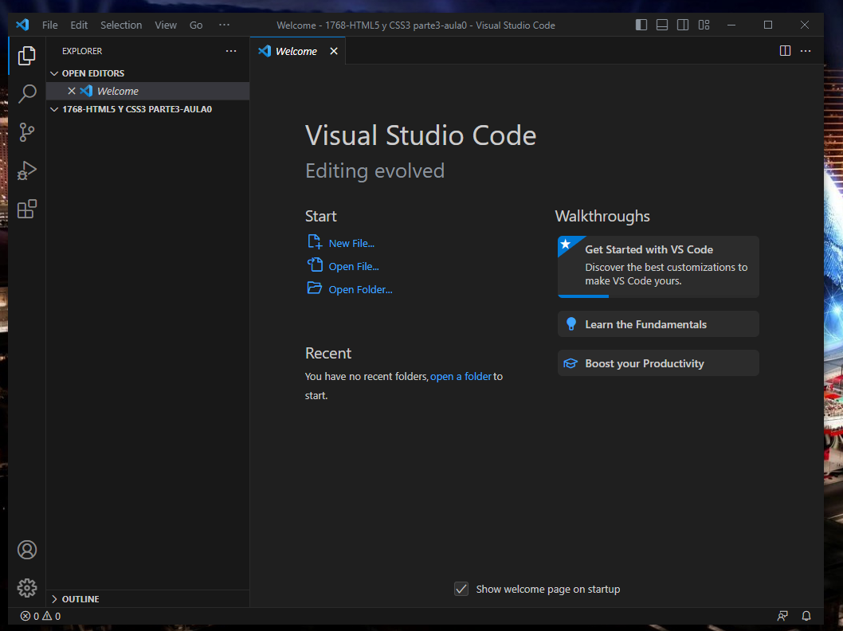Screen dimensions: 843x631
Task: Toggle the bottom panel layout icon
Action: (x=662, y=25)
